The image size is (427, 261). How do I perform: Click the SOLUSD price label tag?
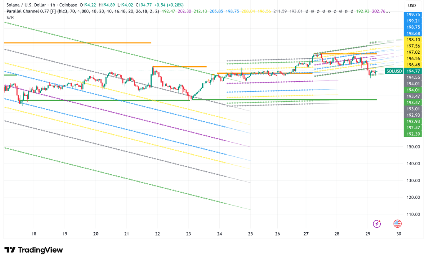pyautogui.click(x=394, y=71)
